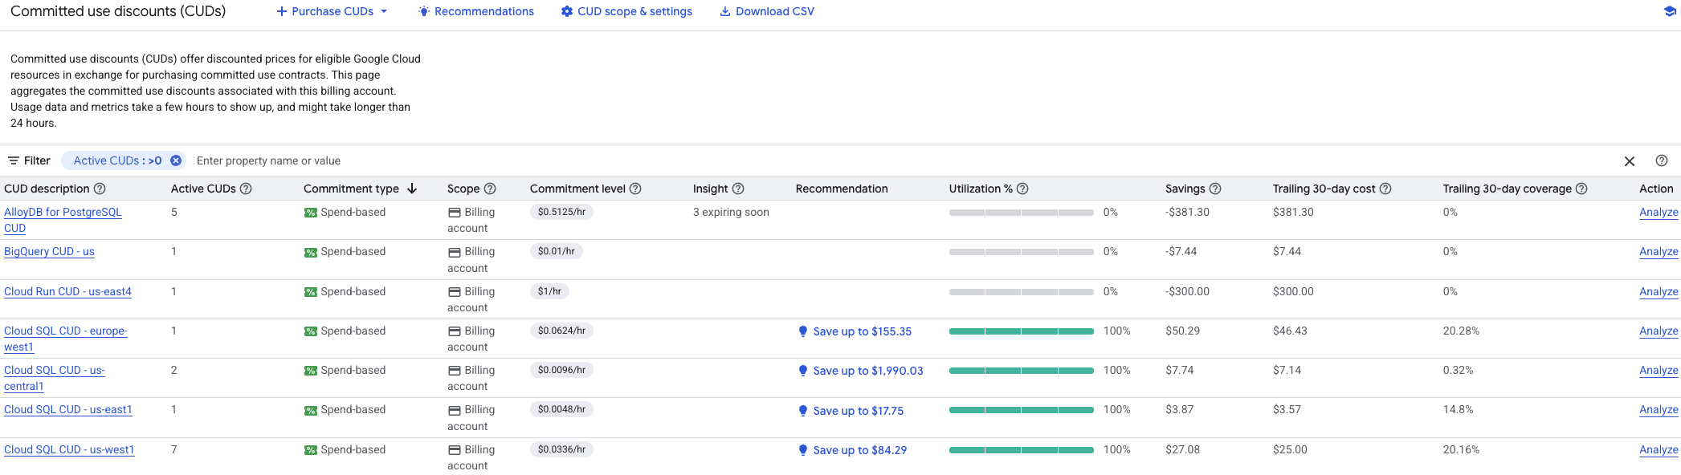Viewport: 1681px width, 475px height.
Task: Show help for Savings column
Action: (1215, 189)
